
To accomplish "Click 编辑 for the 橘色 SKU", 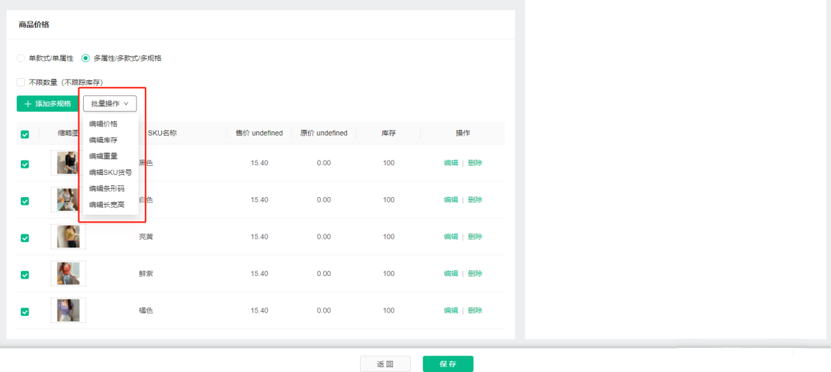I will 451,310.
